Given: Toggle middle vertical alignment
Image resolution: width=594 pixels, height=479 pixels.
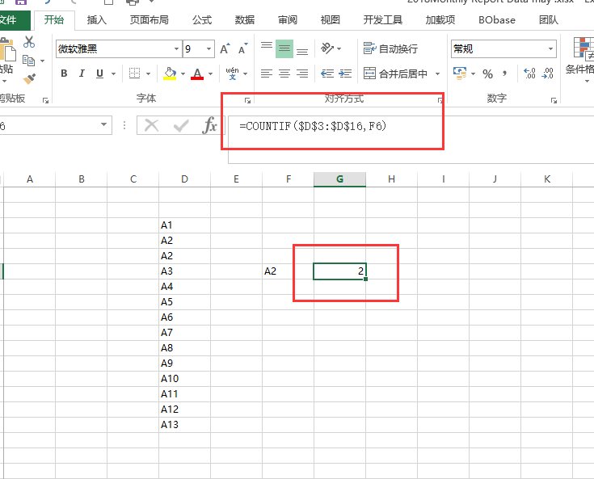Looking at the screenshot, I should (284, 48).
